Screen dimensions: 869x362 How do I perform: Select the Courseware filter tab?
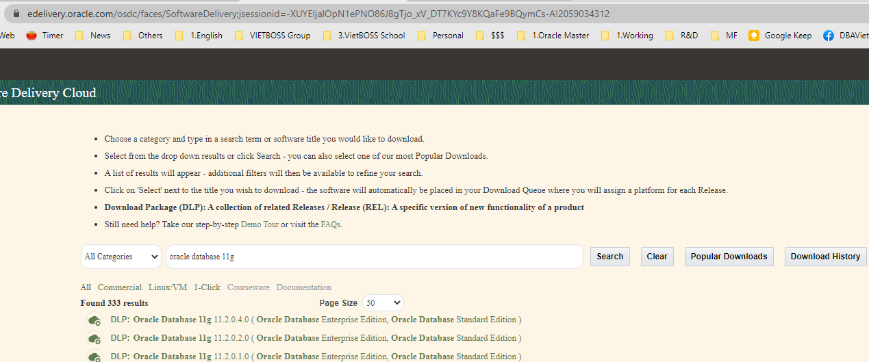249,287
